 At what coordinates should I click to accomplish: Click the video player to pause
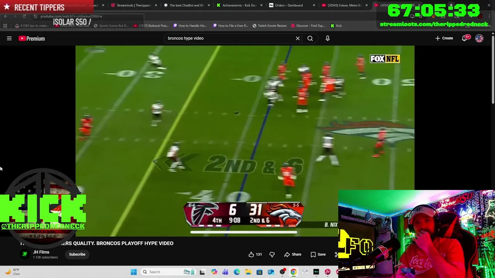[x=245, y=141]
